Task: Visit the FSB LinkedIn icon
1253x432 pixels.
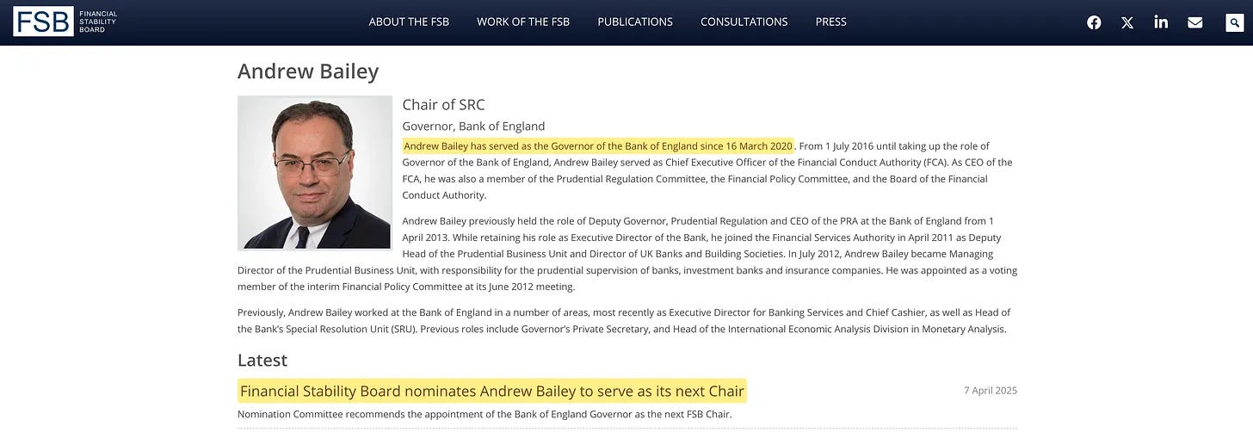Action: [1161, 22]
